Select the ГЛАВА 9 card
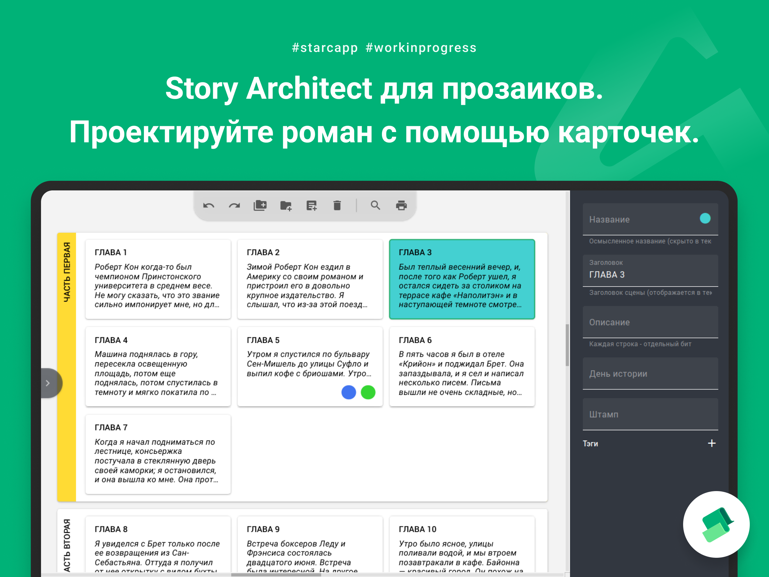The width and height of the screenshot is (769, 577). coord(310,544)
